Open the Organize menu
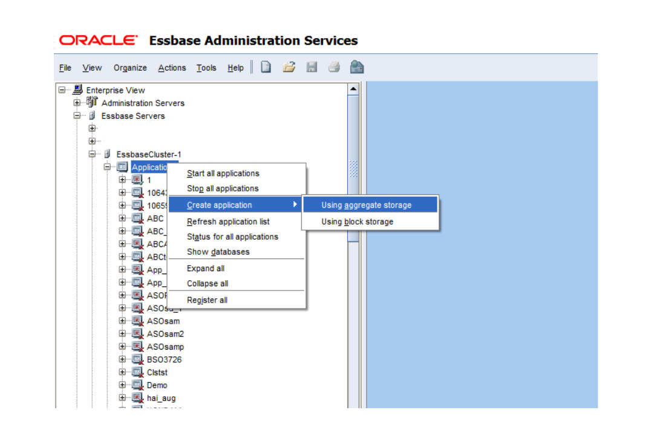 click(129, 68)
